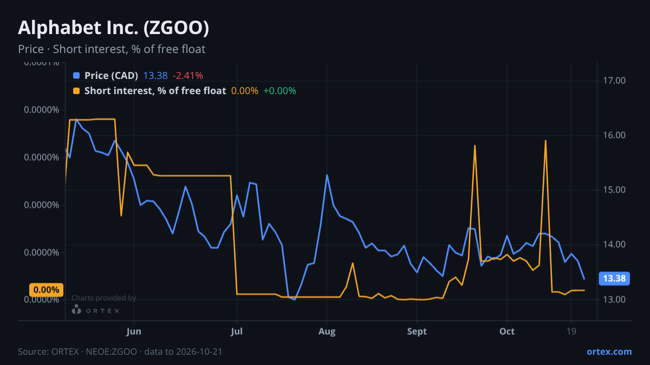
Task: Select the Short interest, % of free float legend label
Action: click(155, 91)
